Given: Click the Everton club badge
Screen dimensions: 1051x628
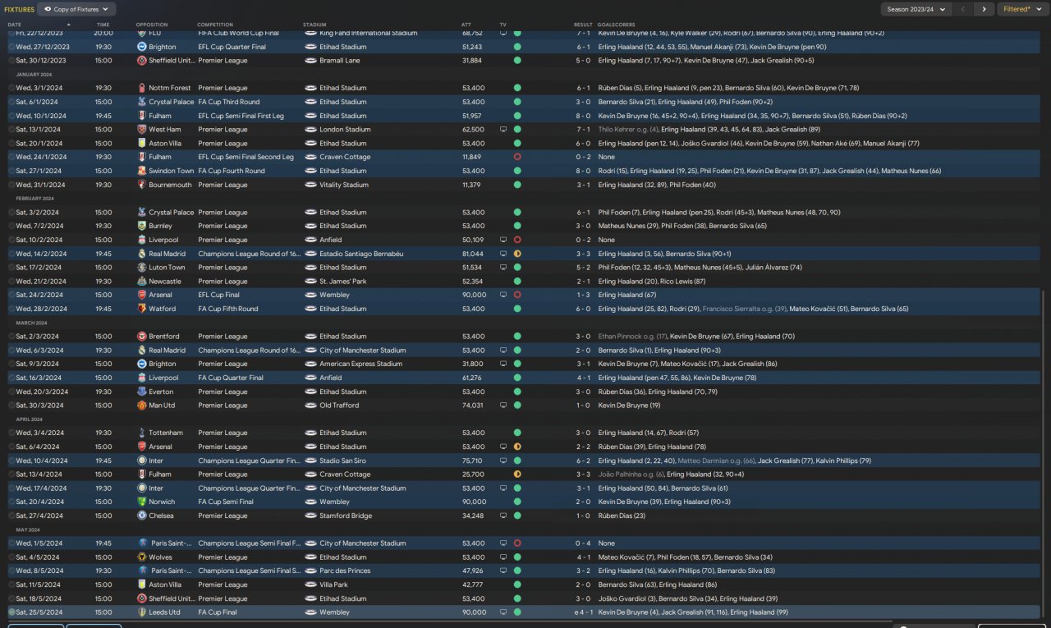Looking at the screenshot, I should pos(142,392).
